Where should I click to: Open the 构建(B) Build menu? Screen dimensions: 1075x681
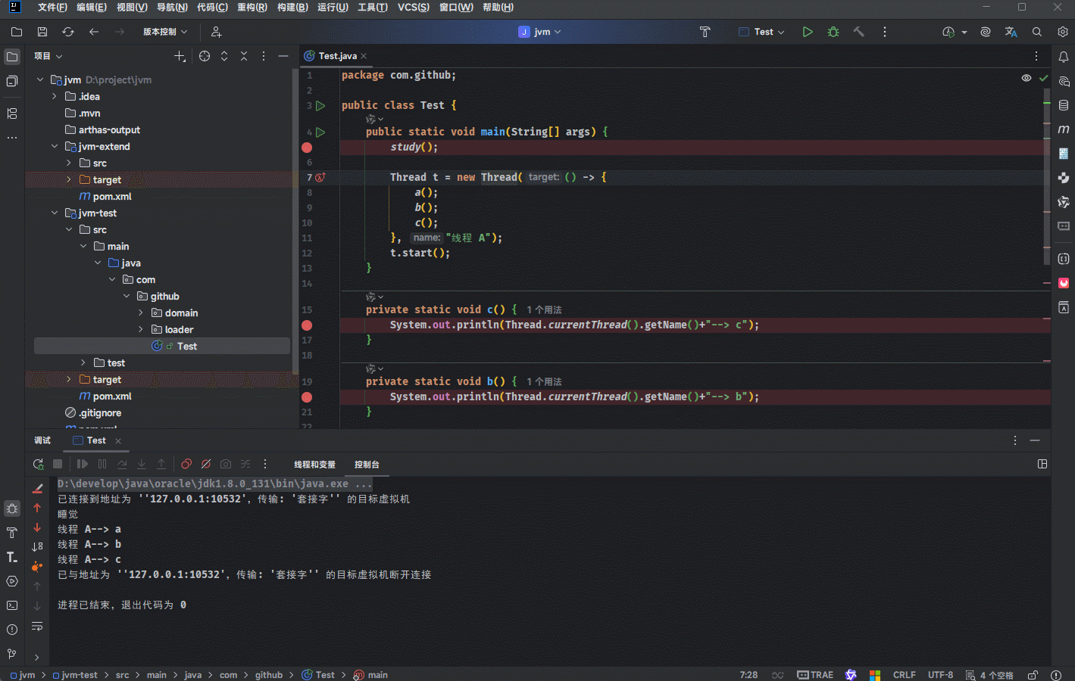pyautogui.click(x=292, y=8)
